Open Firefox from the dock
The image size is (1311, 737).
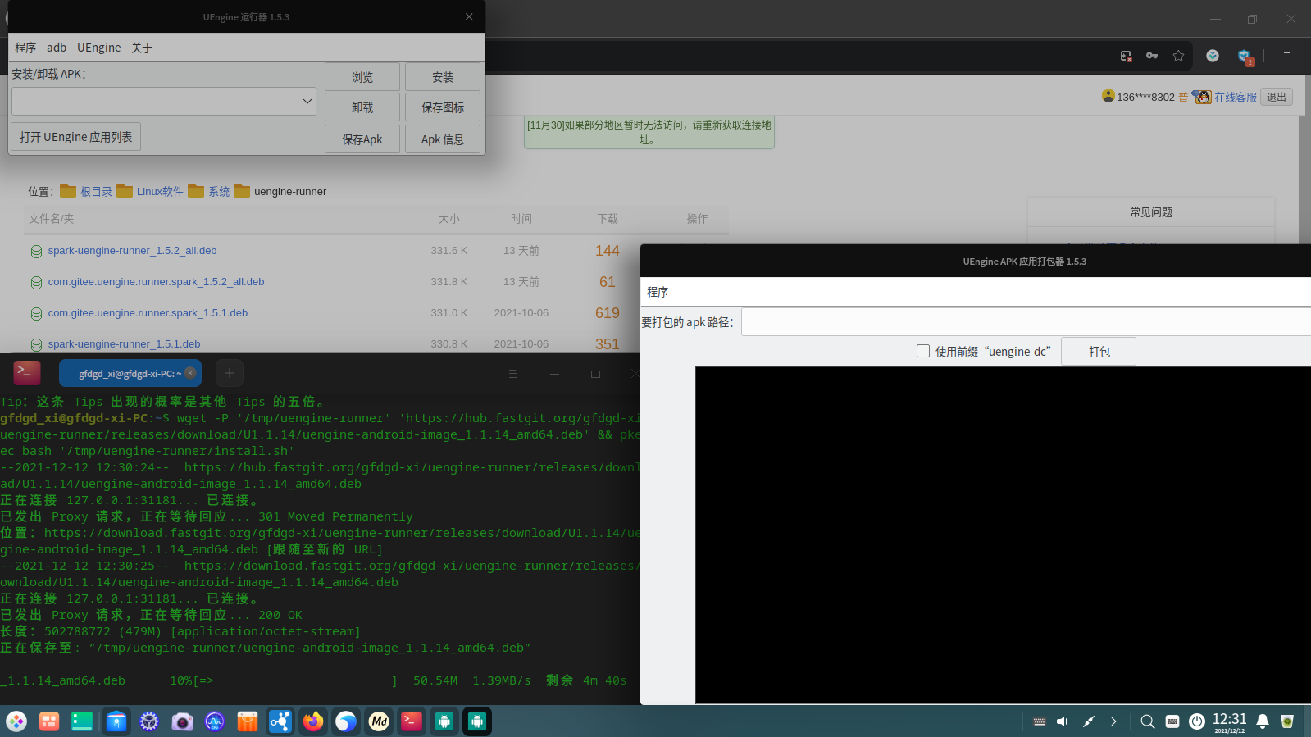(x=313, y=721)
